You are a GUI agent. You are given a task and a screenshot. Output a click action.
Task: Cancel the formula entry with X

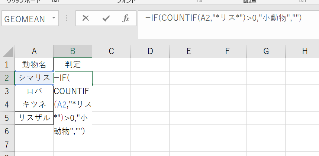click(86, 19)
